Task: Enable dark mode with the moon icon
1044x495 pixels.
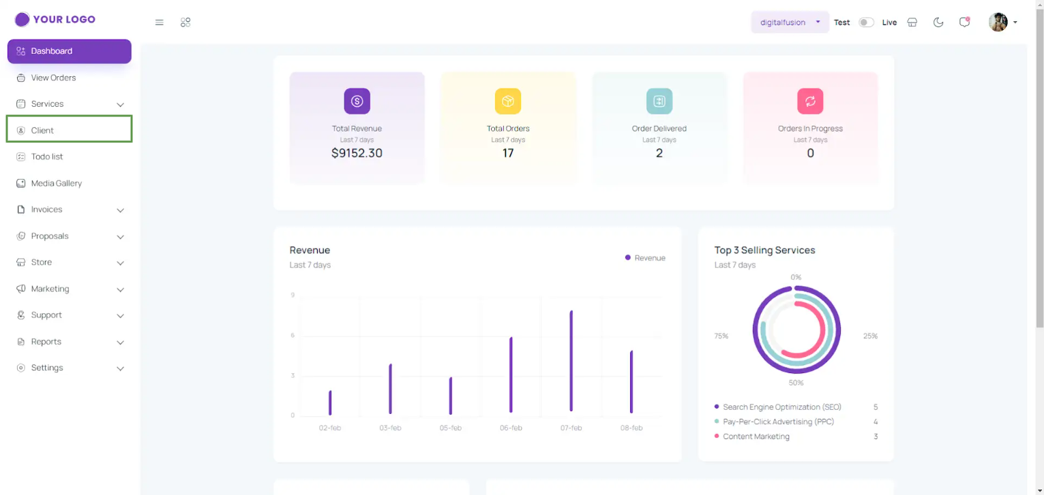Action: click(x=938, y=22)
